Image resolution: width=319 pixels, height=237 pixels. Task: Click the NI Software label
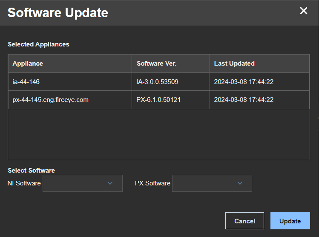(24, 183)
